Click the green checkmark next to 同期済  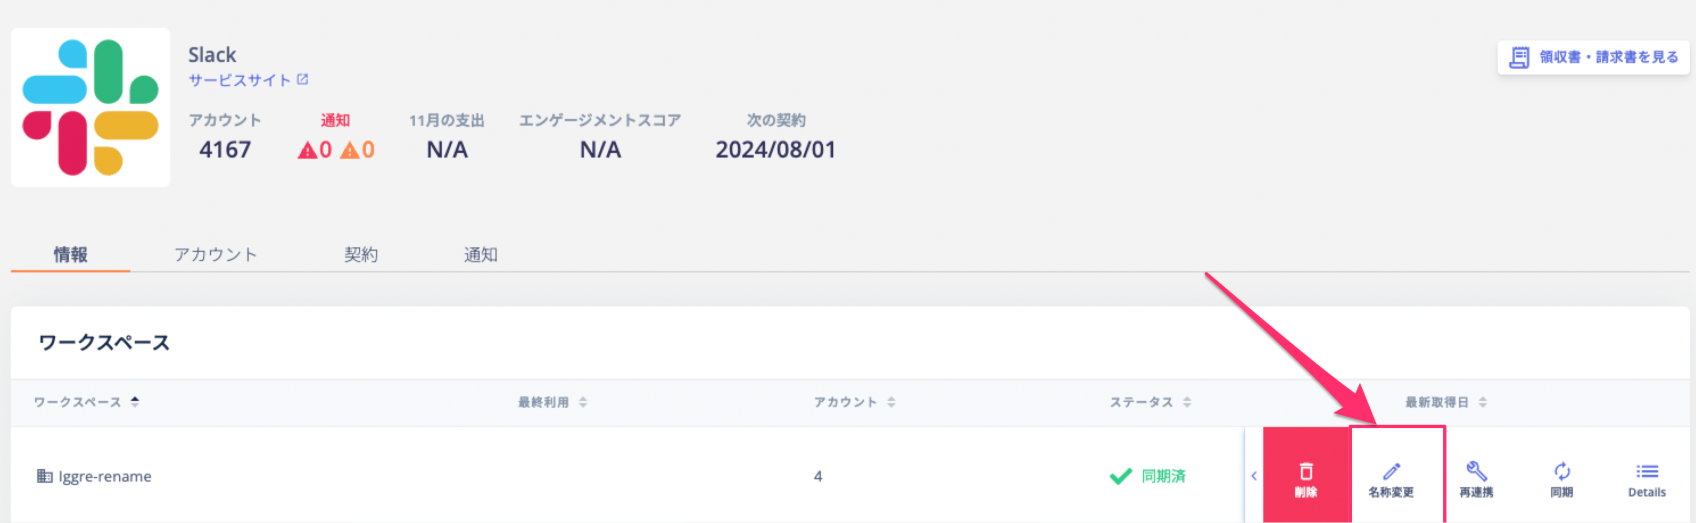pos(1121,476)
